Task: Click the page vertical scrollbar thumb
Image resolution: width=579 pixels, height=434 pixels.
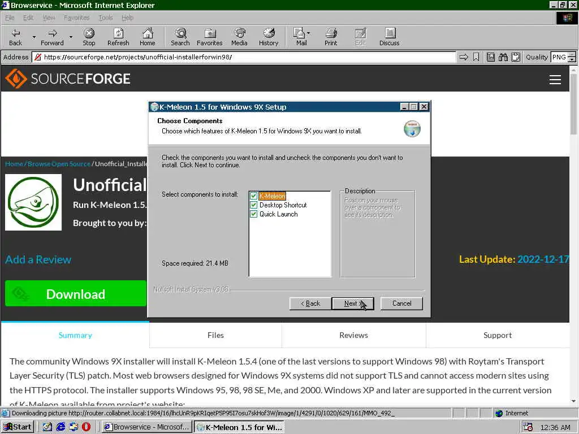Action: point(573,104)
